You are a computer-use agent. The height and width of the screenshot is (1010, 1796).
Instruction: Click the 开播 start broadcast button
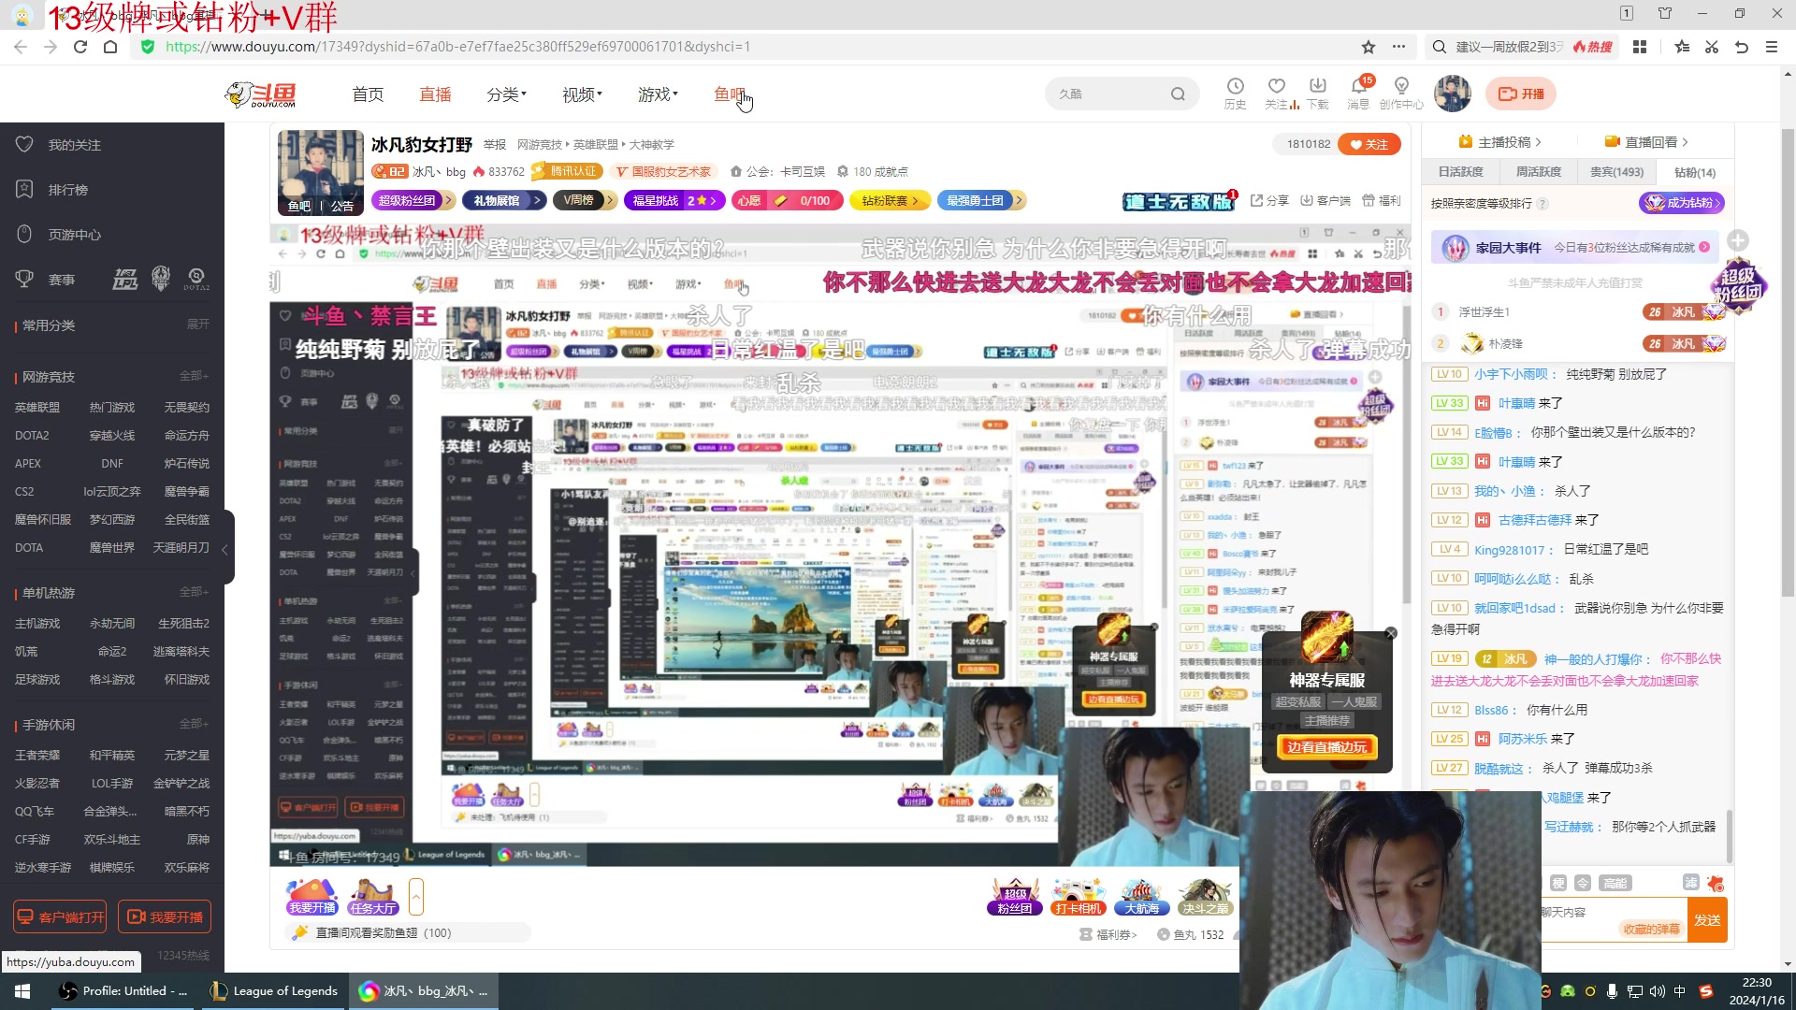[1522, 94]
